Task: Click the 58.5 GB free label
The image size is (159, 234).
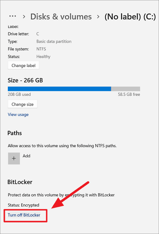Action: (x=129, y=94)
